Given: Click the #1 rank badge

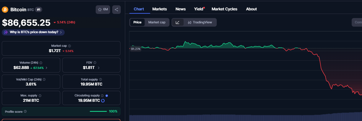Looking at the screenshot, I should tap(39, 10).
